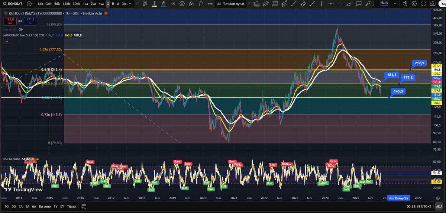The height and width of the screenshot is (213, 446).
Task: Select the parallel channel tool
Action: (265, 3)
